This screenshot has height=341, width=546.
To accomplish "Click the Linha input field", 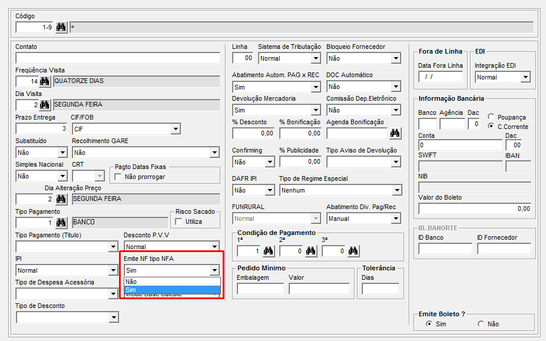I will (243, 58).
